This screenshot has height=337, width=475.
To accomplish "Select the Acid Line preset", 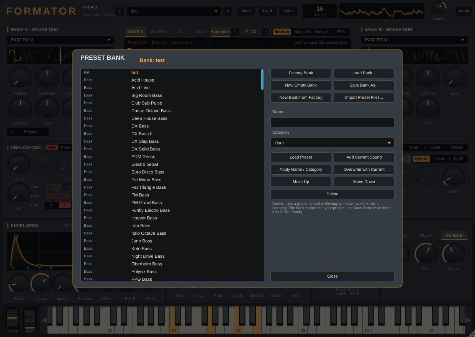I will pos(171,88).
